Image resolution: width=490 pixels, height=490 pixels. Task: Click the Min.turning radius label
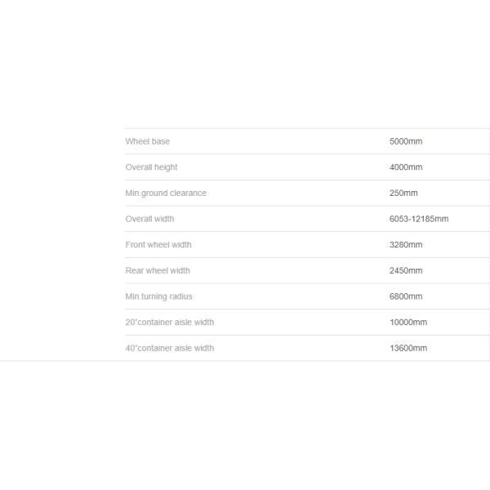coord(159,296)
